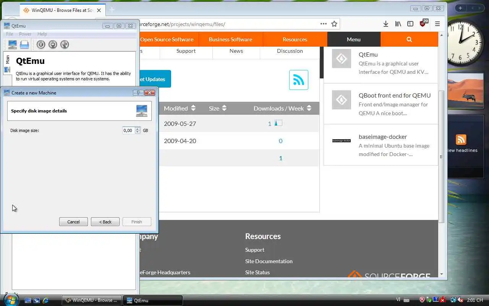Image resolution: width=489 pixels, height=306 pixels.
Task: Open the Discussion tab on SourceForge page
Action: (290, 51)
